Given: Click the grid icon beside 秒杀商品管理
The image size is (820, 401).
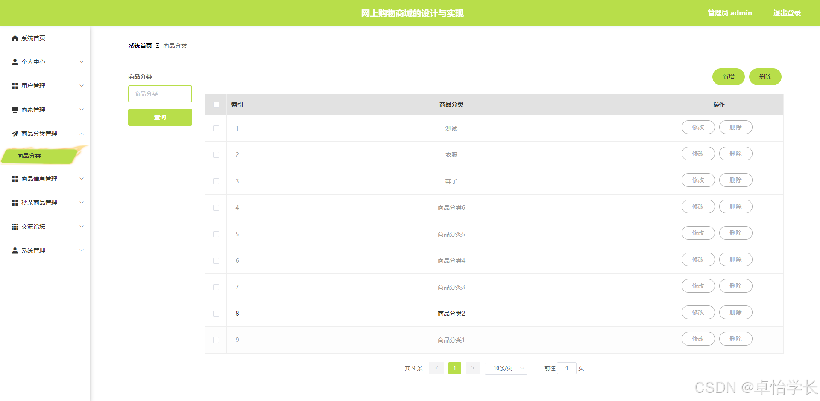Looking at the screenshot, I should [15, 203].
